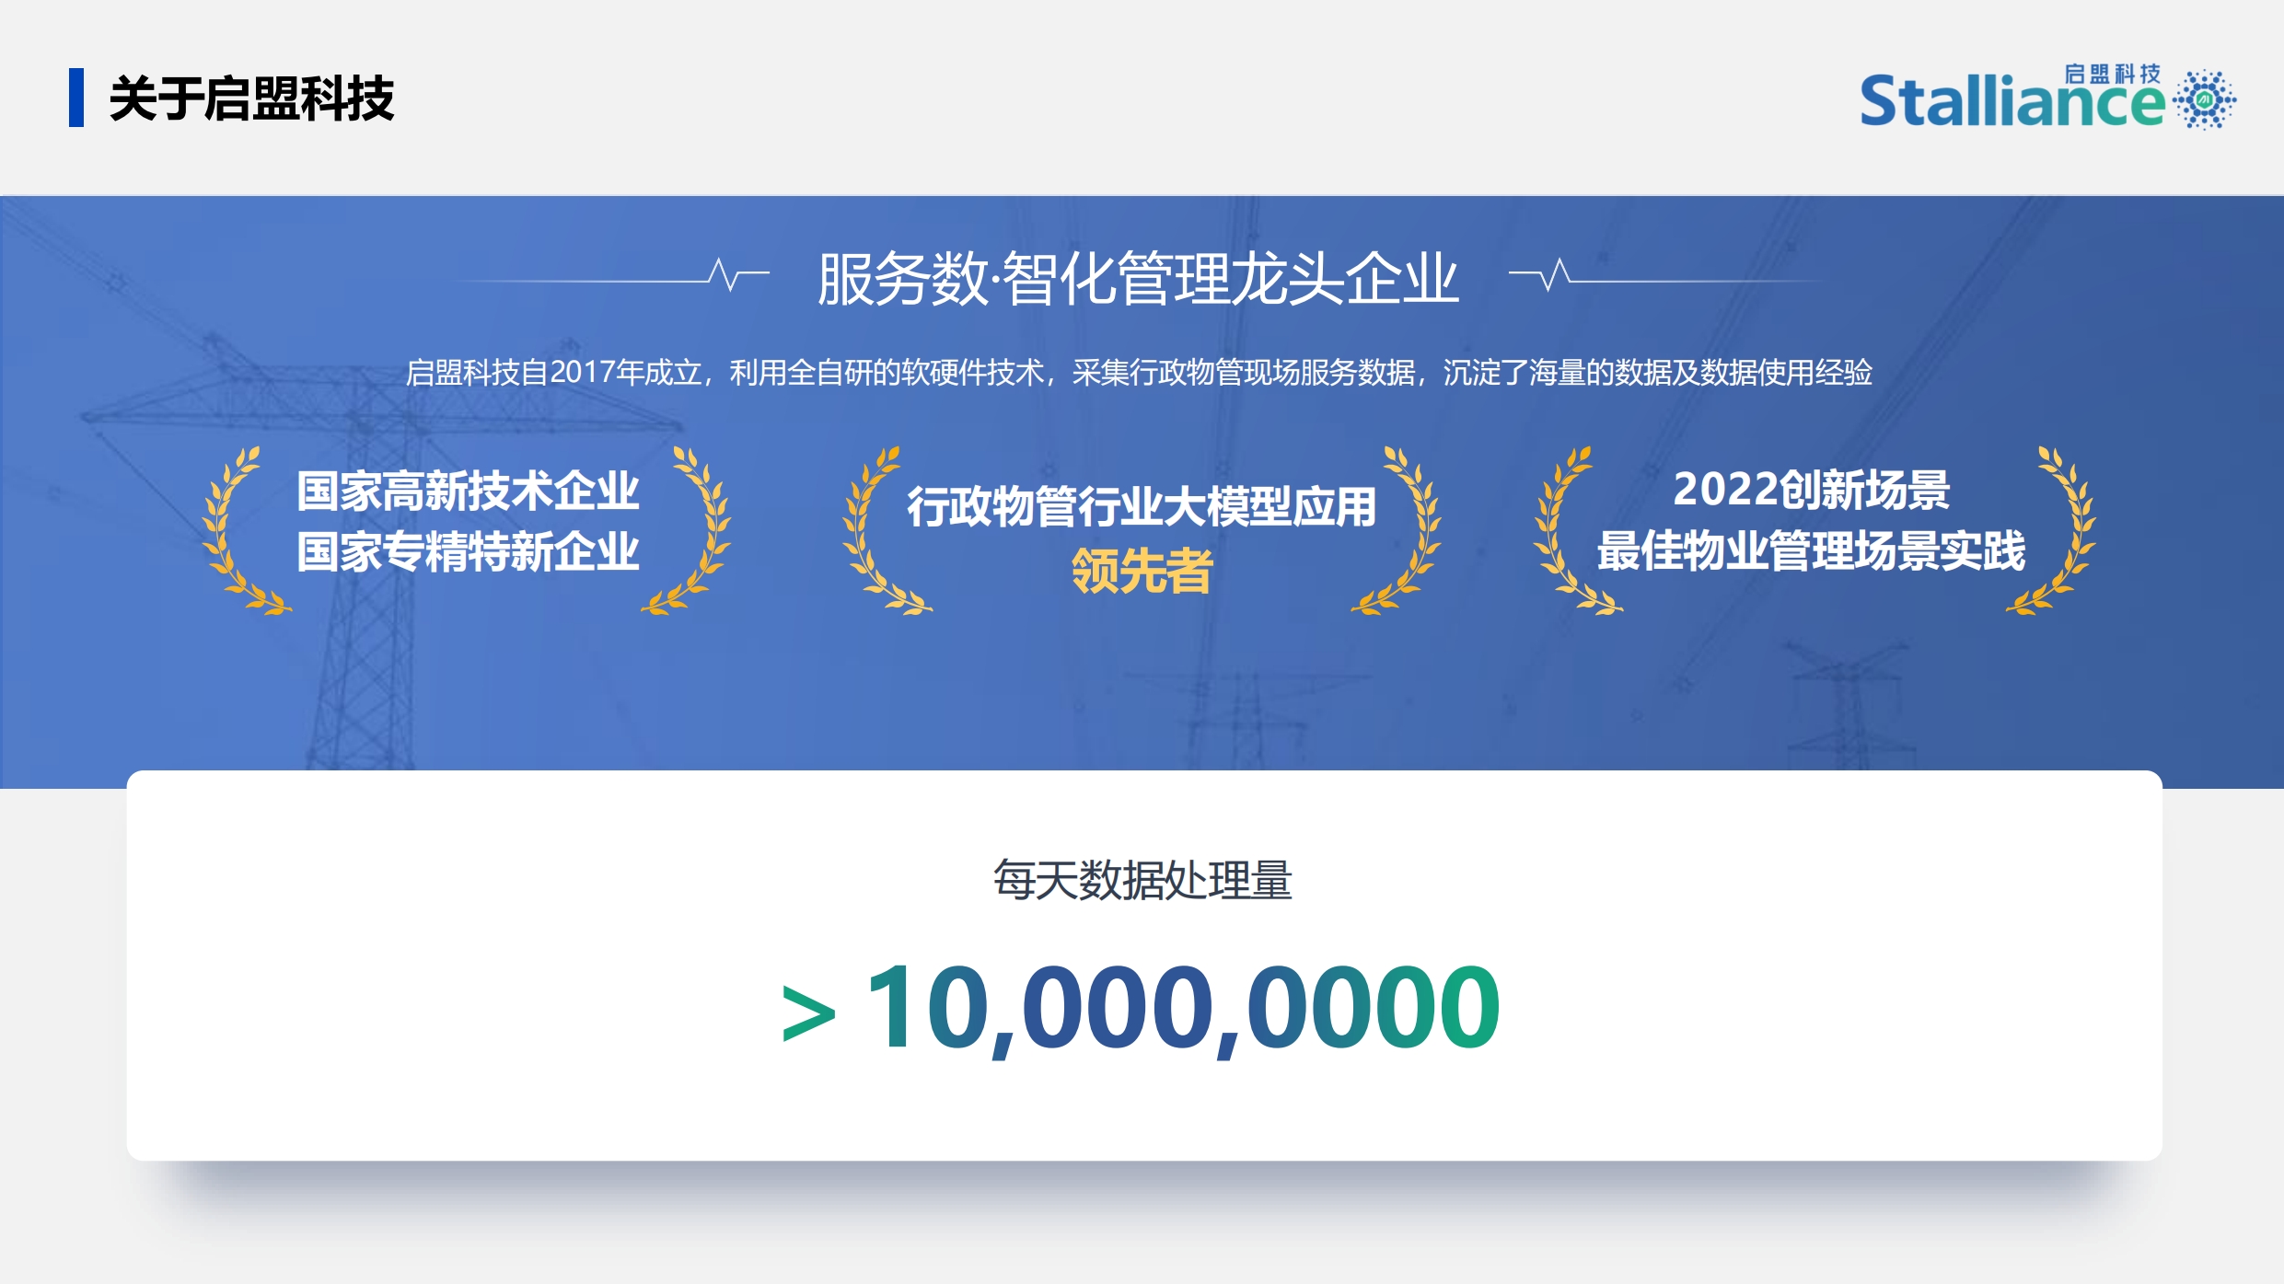Click the label 每天数据处理量
2284x1284 pixels.
pos(1142,879)
